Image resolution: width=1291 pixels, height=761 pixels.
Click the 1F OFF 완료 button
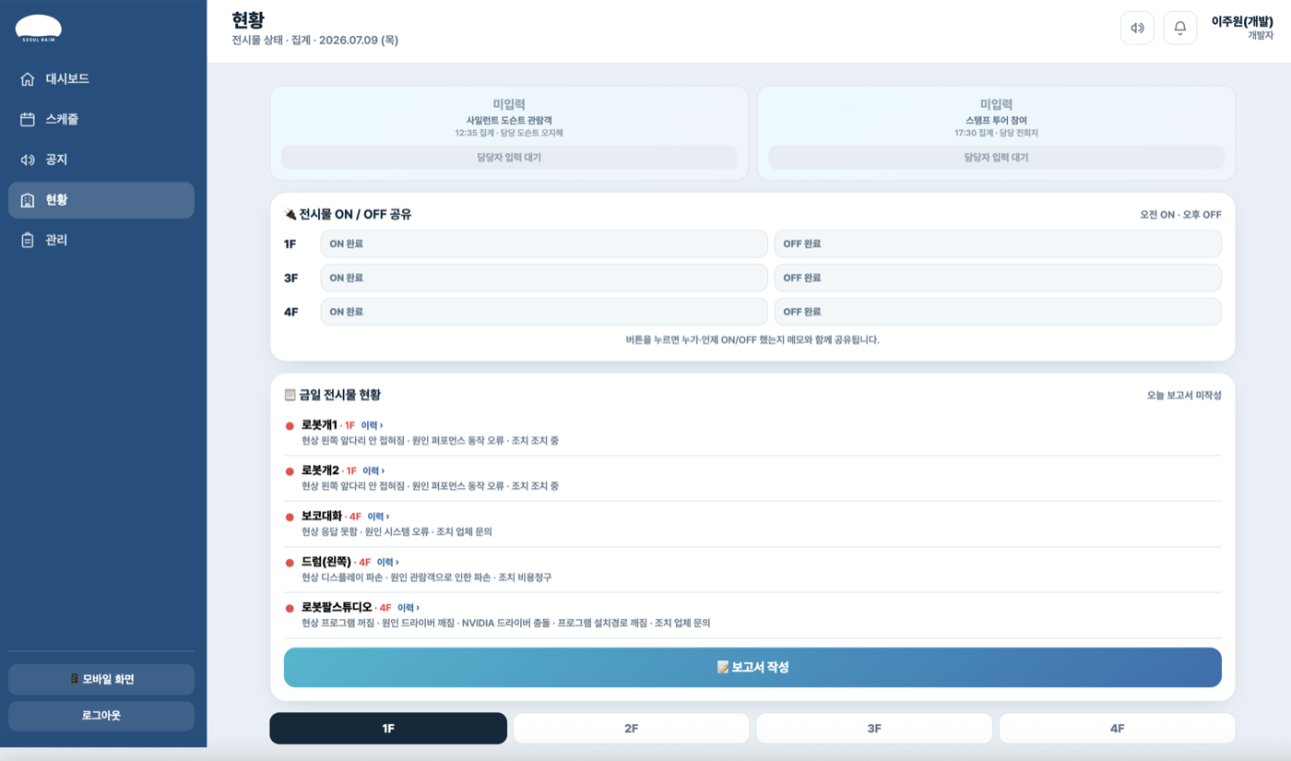[x=998, y=244]
